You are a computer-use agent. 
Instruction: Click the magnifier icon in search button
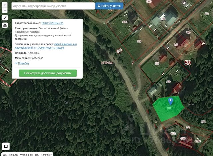tap(99, 6)
